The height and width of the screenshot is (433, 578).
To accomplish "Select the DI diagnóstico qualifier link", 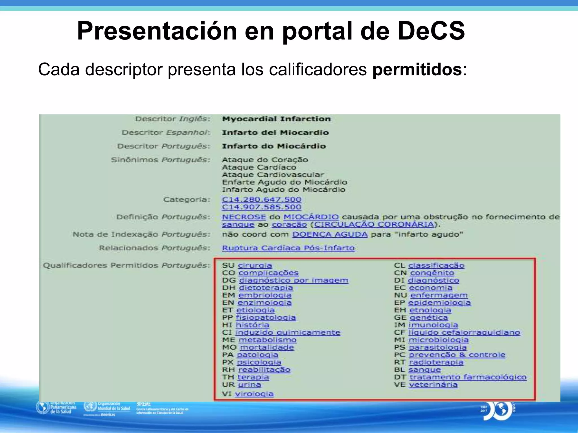I will 433,280.
